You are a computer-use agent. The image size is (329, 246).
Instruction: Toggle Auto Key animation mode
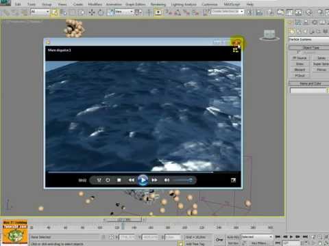coord(232,237)
